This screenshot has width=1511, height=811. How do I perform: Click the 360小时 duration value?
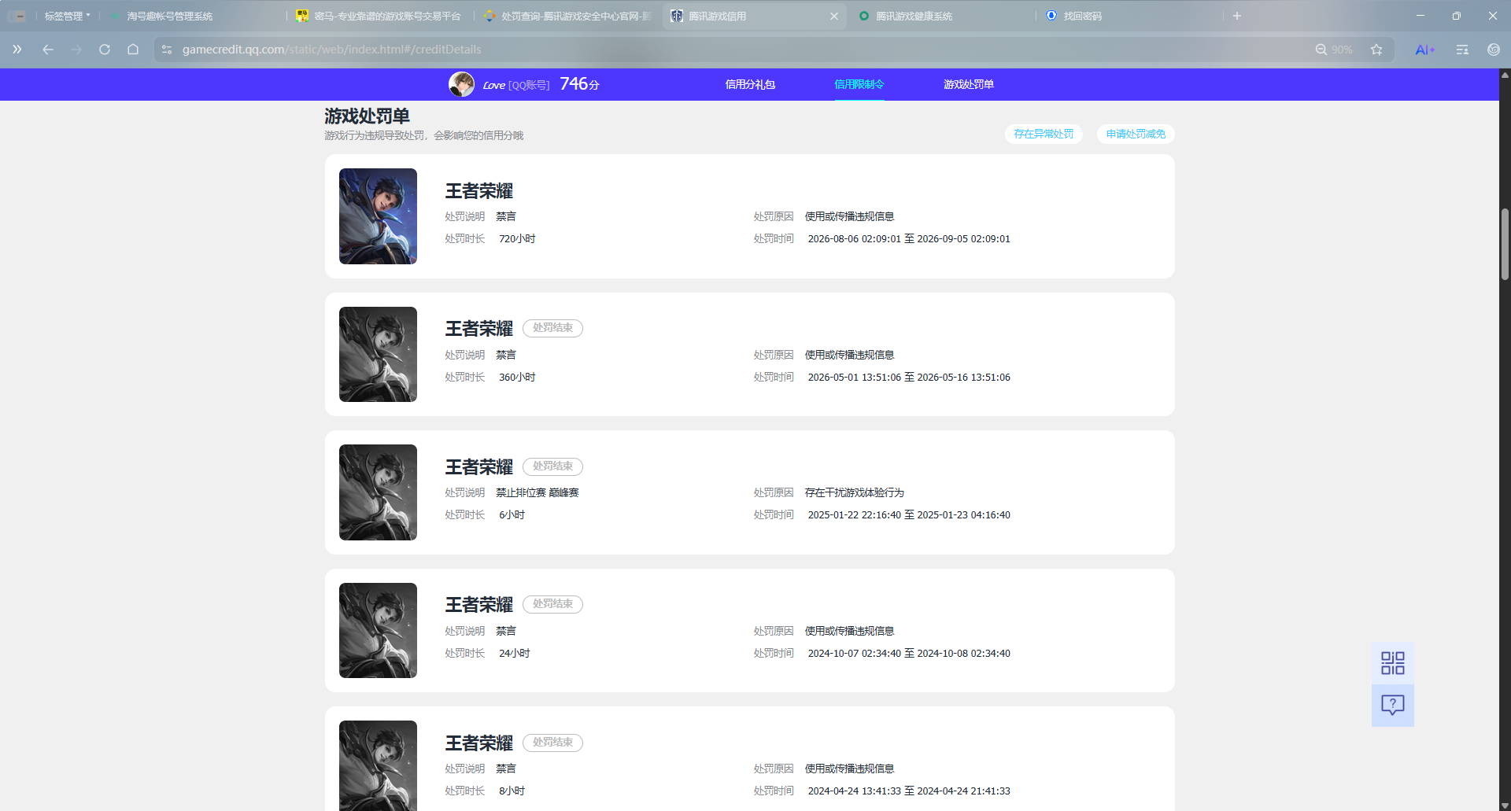point(517,378)
